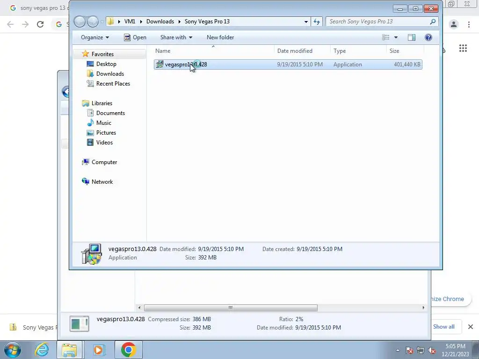The height and width of the screenshot is (359, 479).
Task: Click Downloads in the address breadcrumb
Action: tap(160, 22)
